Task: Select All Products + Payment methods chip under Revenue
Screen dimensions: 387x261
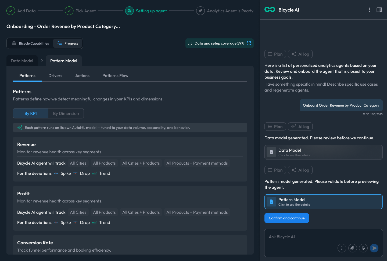Action: click(x=197, y=163)
